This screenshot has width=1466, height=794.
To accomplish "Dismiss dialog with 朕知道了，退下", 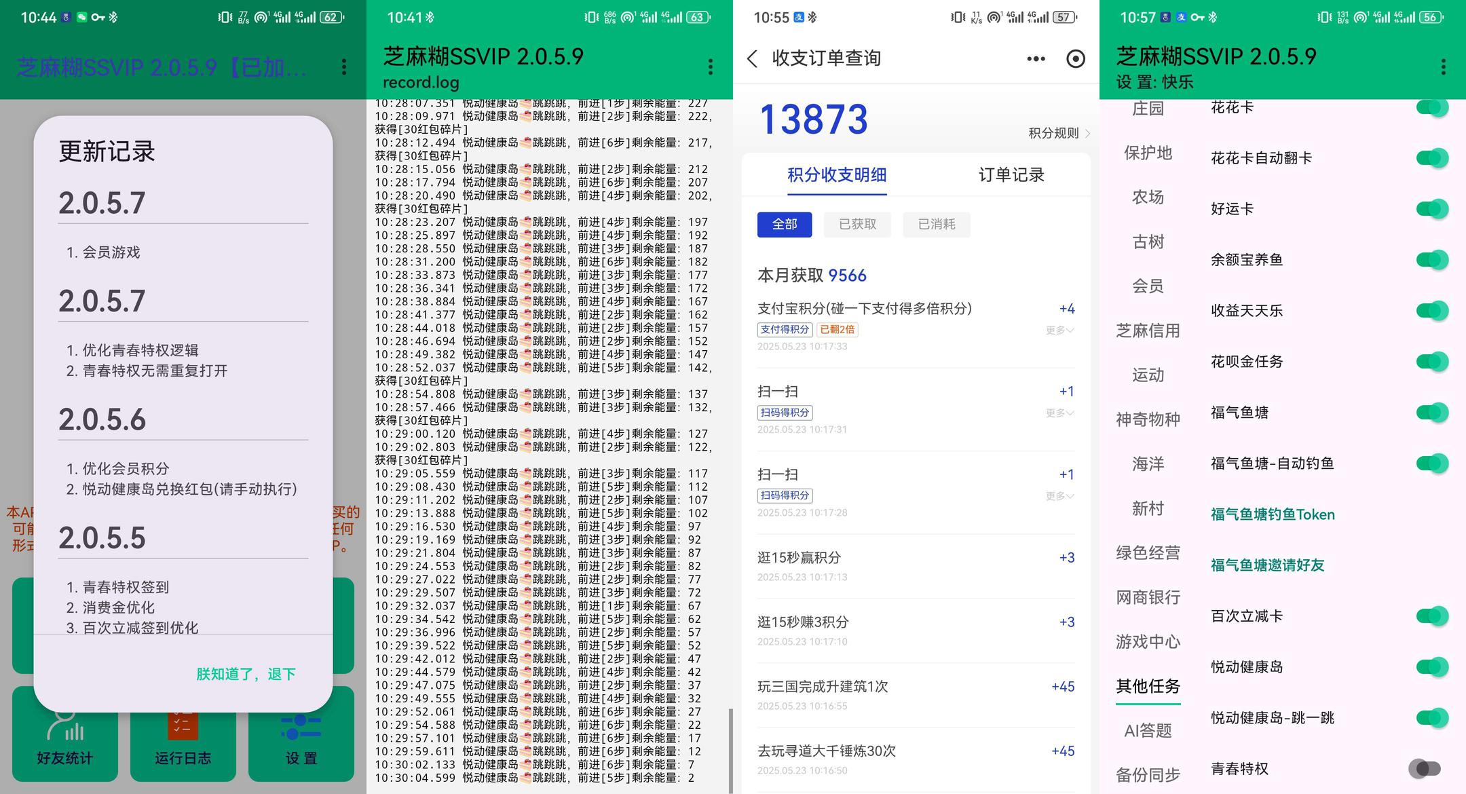I will tap(246, 674).
